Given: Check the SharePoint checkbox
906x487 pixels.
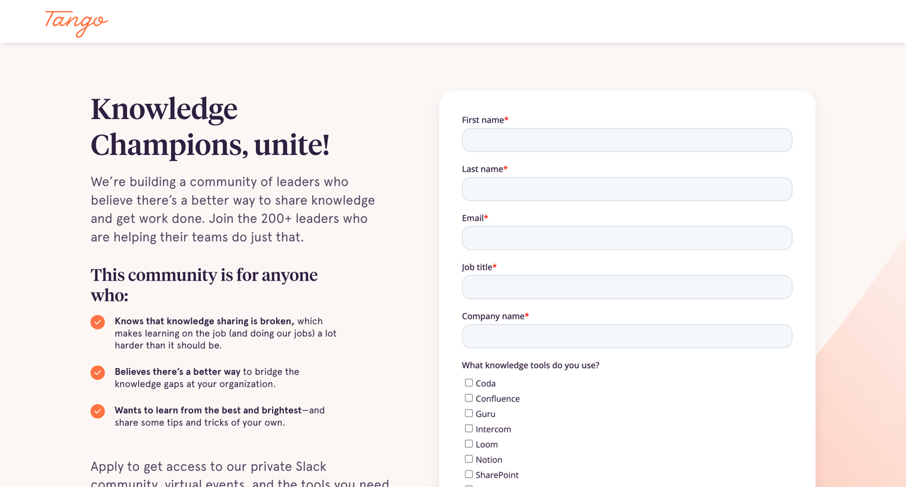Looking at the screenshot, I should (469, 474).
